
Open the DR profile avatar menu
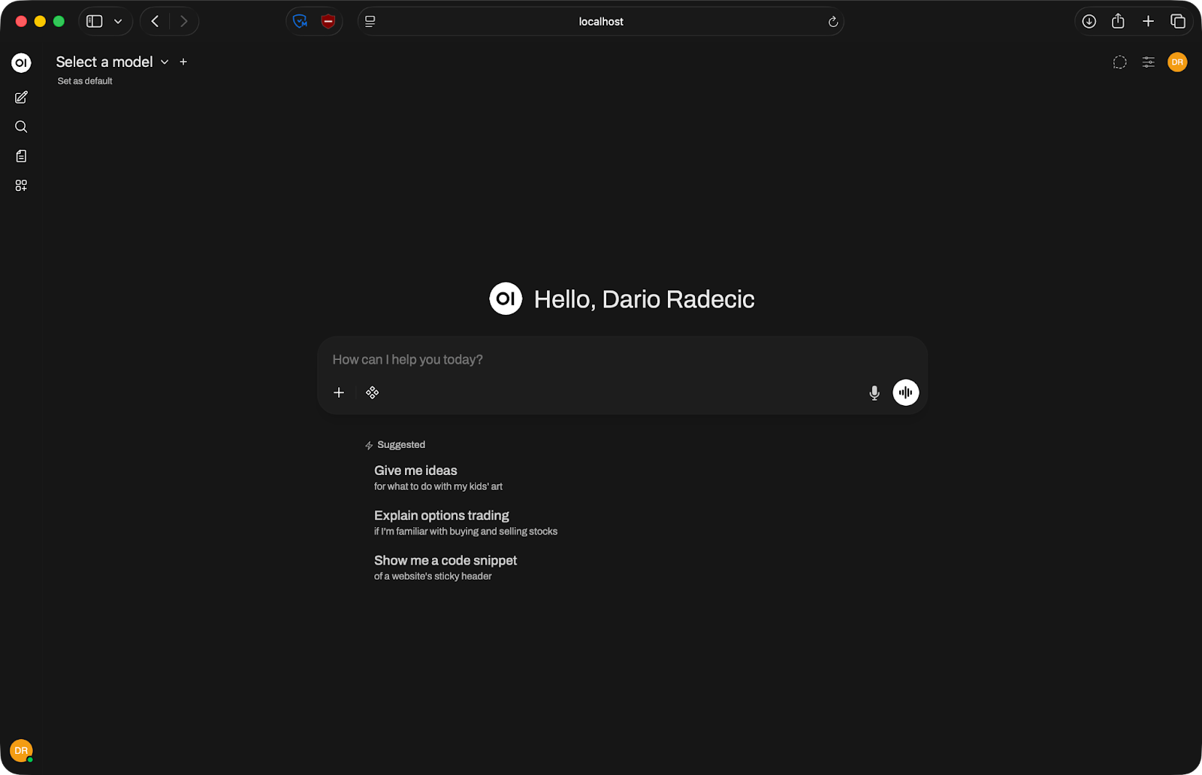pos(1177,62)
